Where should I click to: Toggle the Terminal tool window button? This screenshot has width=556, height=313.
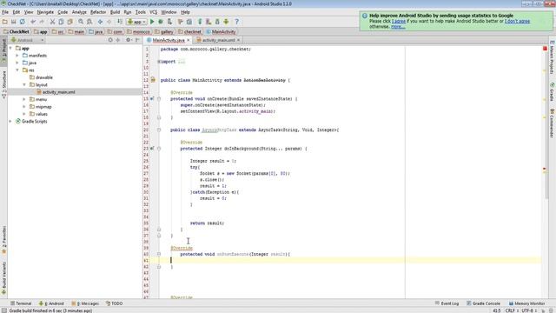pos(21,303)
